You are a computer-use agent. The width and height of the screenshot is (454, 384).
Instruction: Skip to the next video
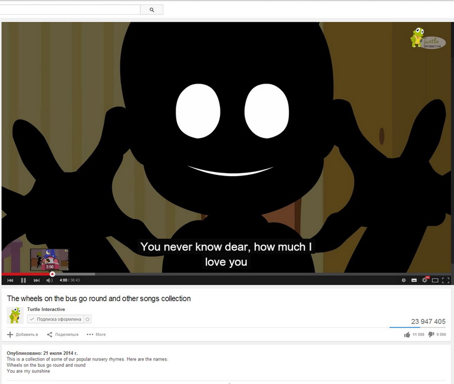pyautogui.click(x=37, y=280)
